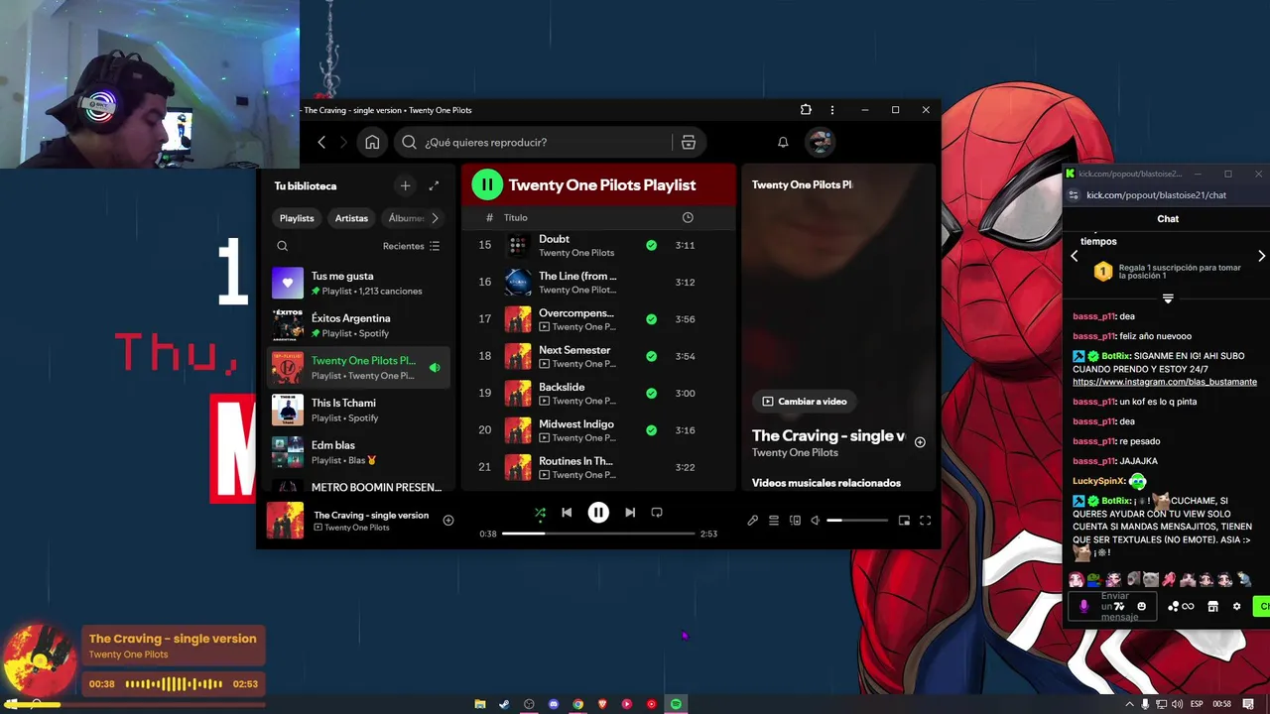Expand Tu biblioteca to full view
Screen dimensions: 1270x714
tap(434, 185)
